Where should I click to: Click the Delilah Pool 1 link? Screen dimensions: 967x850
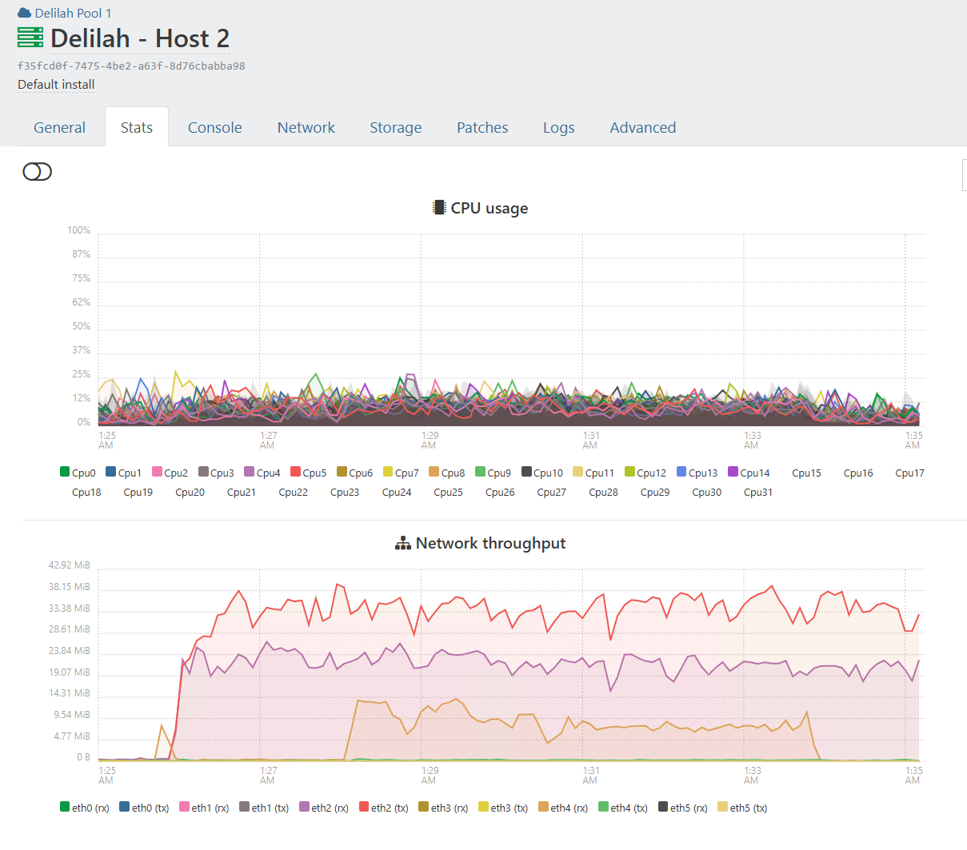pyautogui.click(x=73, y=14)
